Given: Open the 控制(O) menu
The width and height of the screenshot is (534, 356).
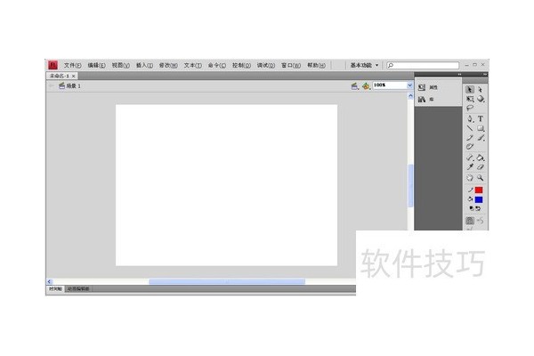Looking at the screenshot, I should point(241,65).
